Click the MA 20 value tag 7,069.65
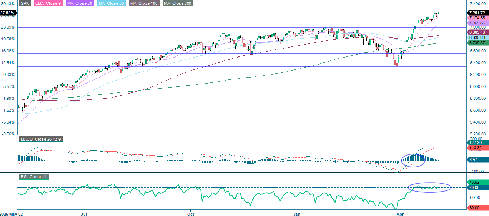This screenshot has width=489, height=216. point(477,23)
